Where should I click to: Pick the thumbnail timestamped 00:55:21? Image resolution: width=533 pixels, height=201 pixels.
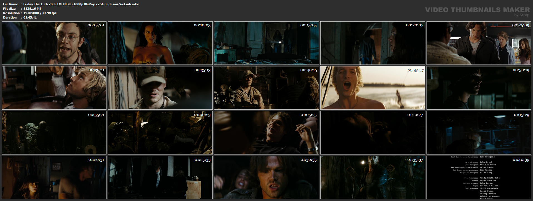(x=54, y=133)
